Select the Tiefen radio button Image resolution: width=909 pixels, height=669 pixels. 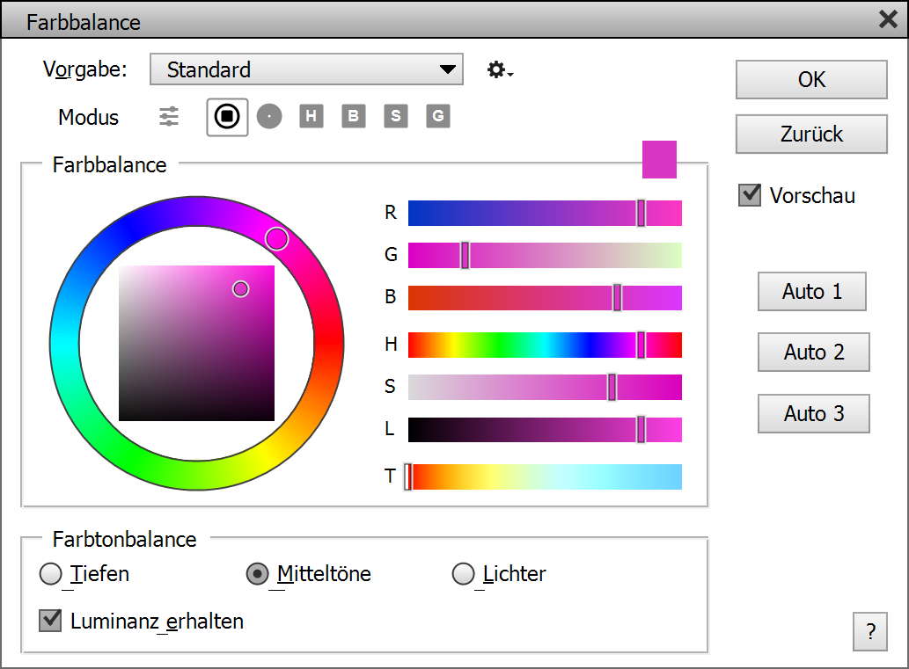[x=52, y=574]
